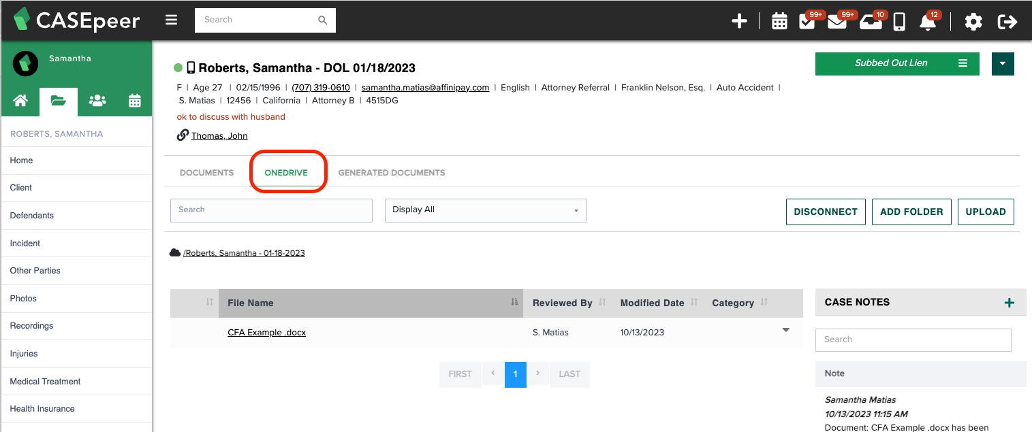Sort by Modified Date column
Screen dimensions: 1032x432
click(658, 303)
